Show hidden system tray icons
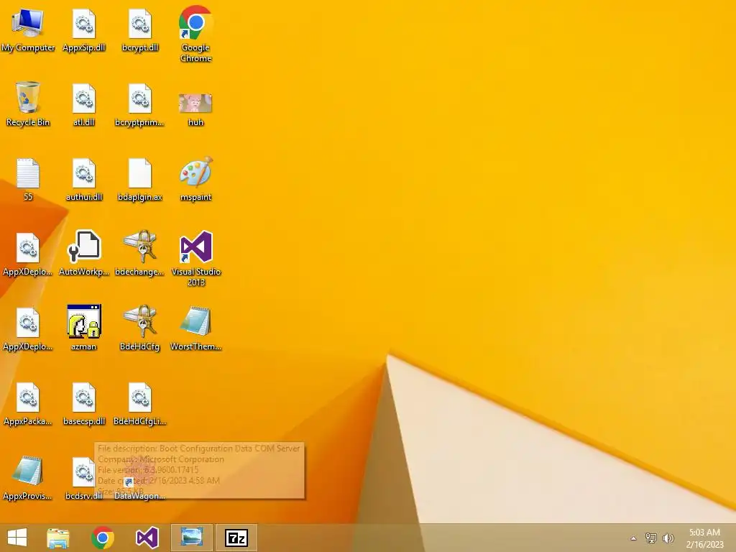 click(x=633, y=538)
